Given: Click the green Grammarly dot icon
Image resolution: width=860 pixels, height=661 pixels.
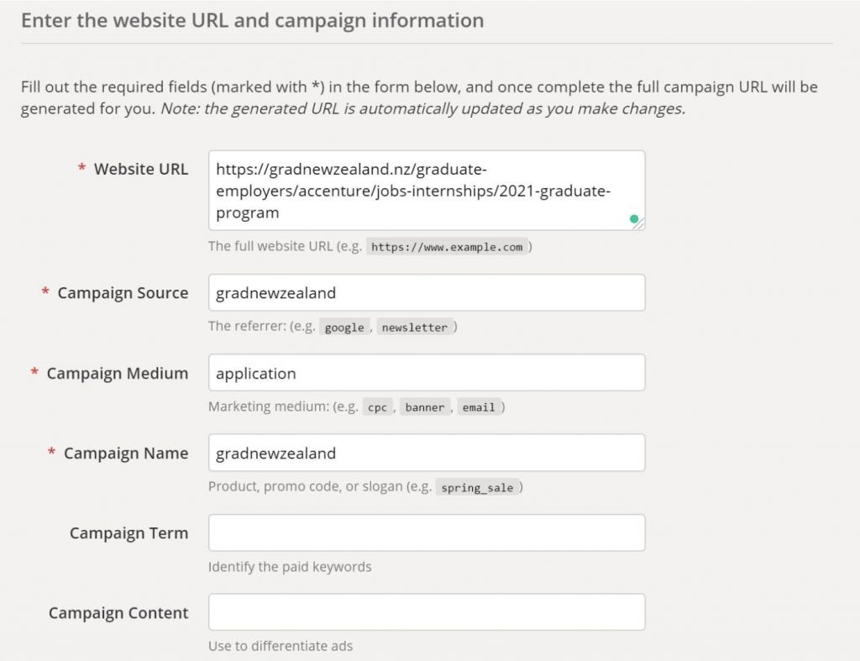Looking at the screenshot, I should (634, 219).
